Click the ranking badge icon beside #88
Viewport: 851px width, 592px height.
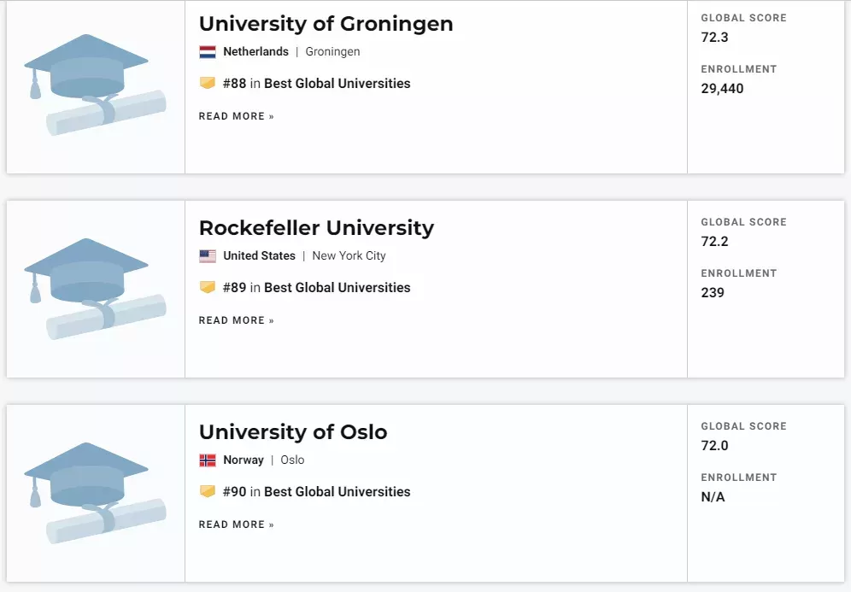pyautogui.click(x=208, y=83)
